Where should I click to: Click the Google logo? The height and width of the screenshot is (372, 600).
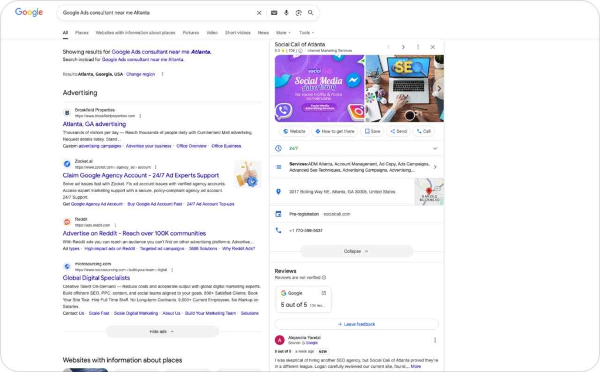28,12
